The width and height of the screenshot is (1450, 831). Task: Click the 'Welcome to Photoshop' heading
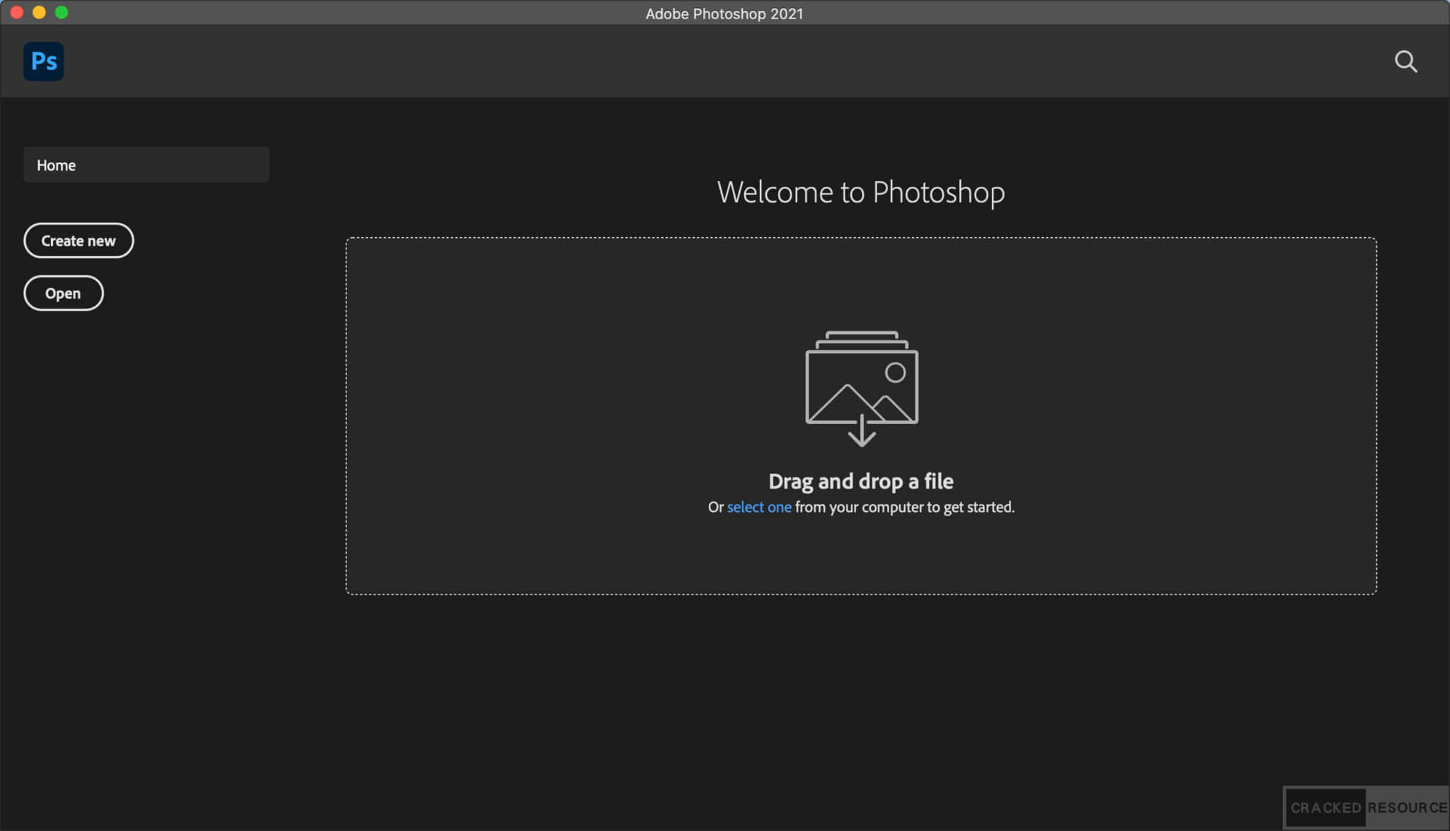pos(861,192)
